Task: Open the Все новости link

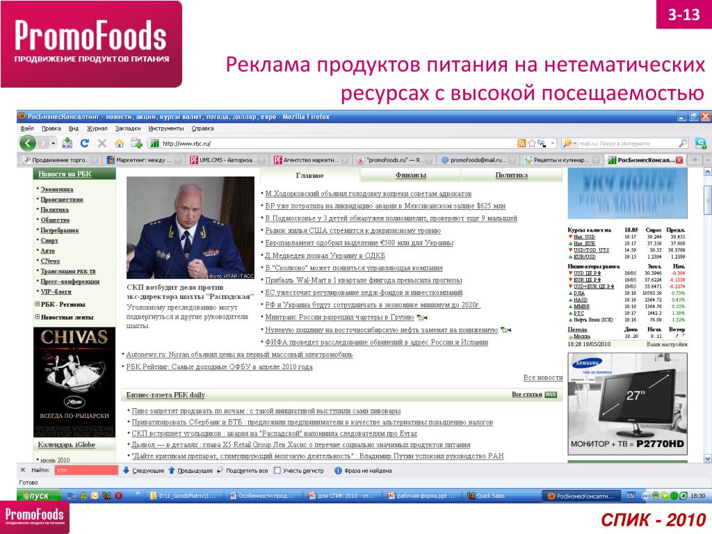Action: (x=542, y=378)
